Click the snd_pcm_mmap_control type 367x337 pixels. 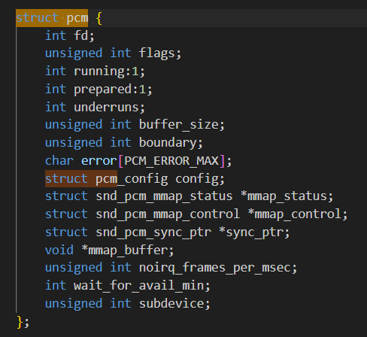[168, 214]
